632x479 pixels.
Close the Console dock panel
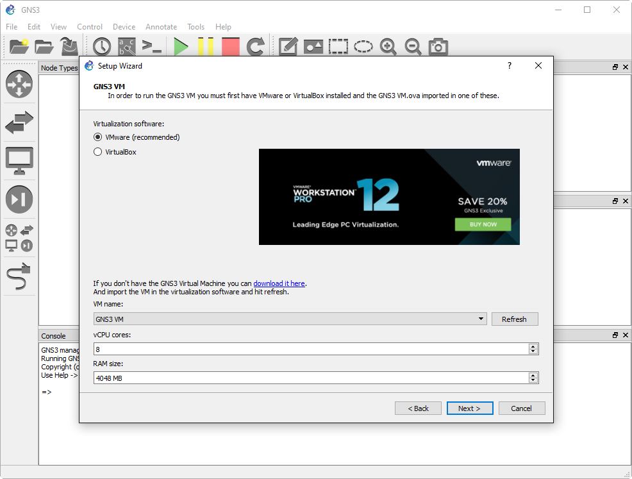[x=626, y=335]
